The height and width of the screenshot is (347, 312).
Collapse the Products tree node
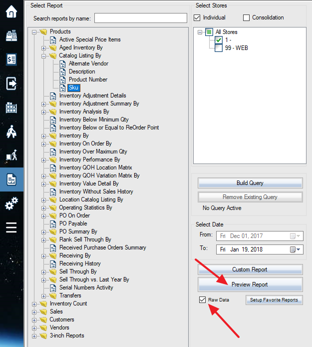[x=34, y=32]
